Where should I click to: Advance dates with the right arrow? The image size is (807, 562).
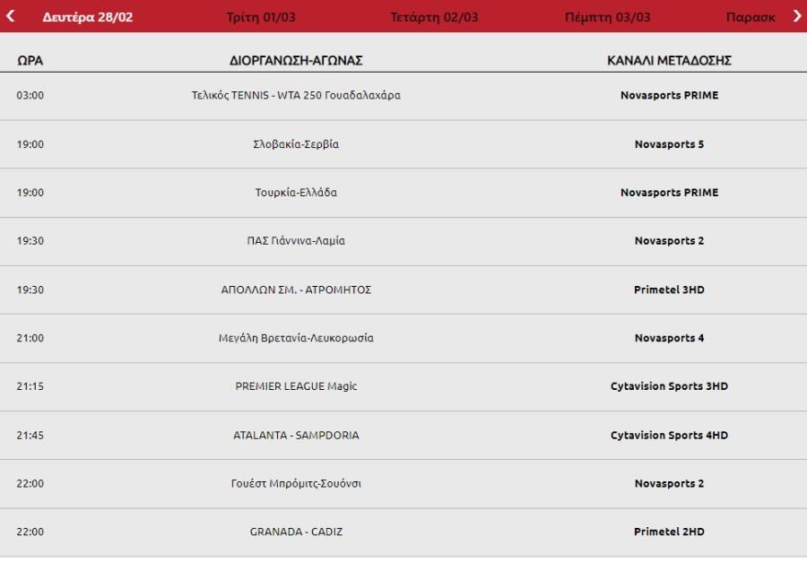[797, 16]
